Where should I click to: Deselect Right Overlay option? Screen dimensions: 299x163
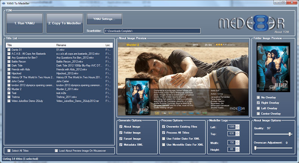click(x=258, y=103)
